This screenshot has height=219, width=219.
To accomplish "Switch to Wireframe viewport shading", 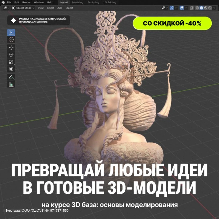I will click(x=197, y=8).
